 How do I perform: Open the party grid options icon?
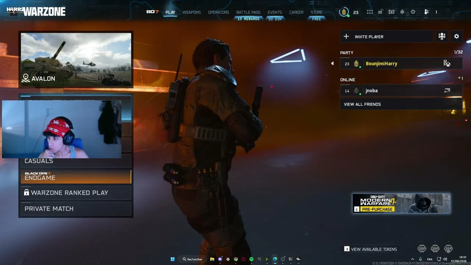(442, 36)
